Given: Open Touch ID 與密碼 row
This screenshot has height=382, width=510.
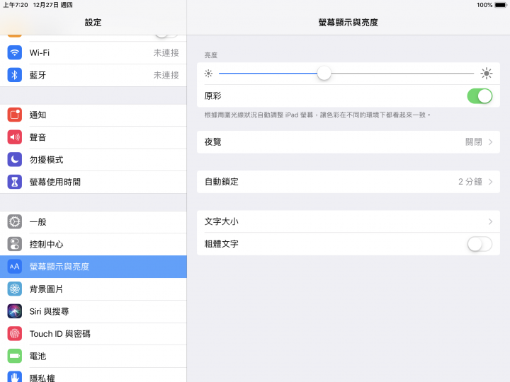Looking at the screenshot, I should coord(93,334).
